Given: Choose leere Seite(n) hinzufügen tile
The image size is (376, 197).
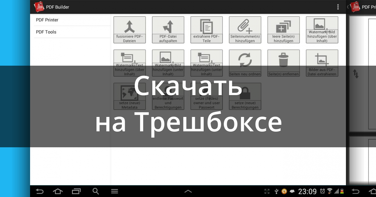Looking at the screenshot, I should click(284, 30).
